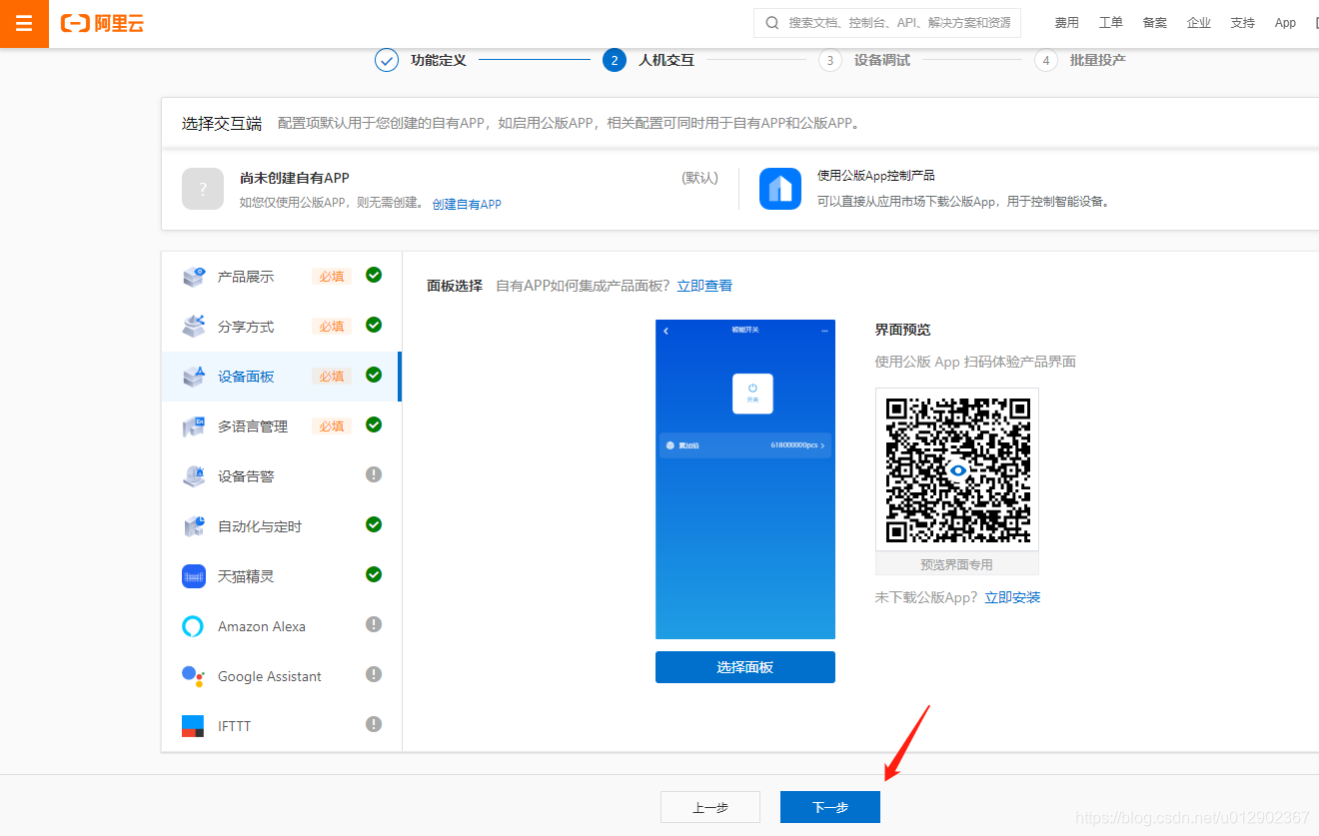
Task: Click grey warning icon beside IFTTT
Action: point(374,724)
